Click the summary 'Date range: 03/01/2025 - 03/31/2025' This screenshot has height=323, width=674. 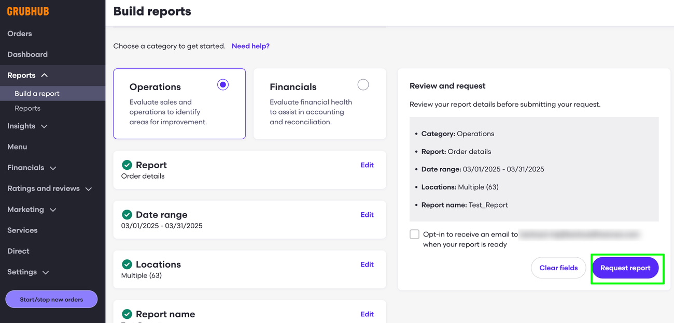(x=483, y=169)
